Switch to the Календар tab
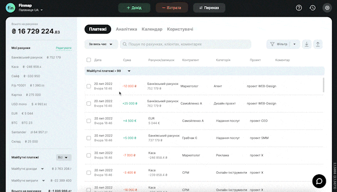This screenshot has width=337, height=192. coord(152,29)
